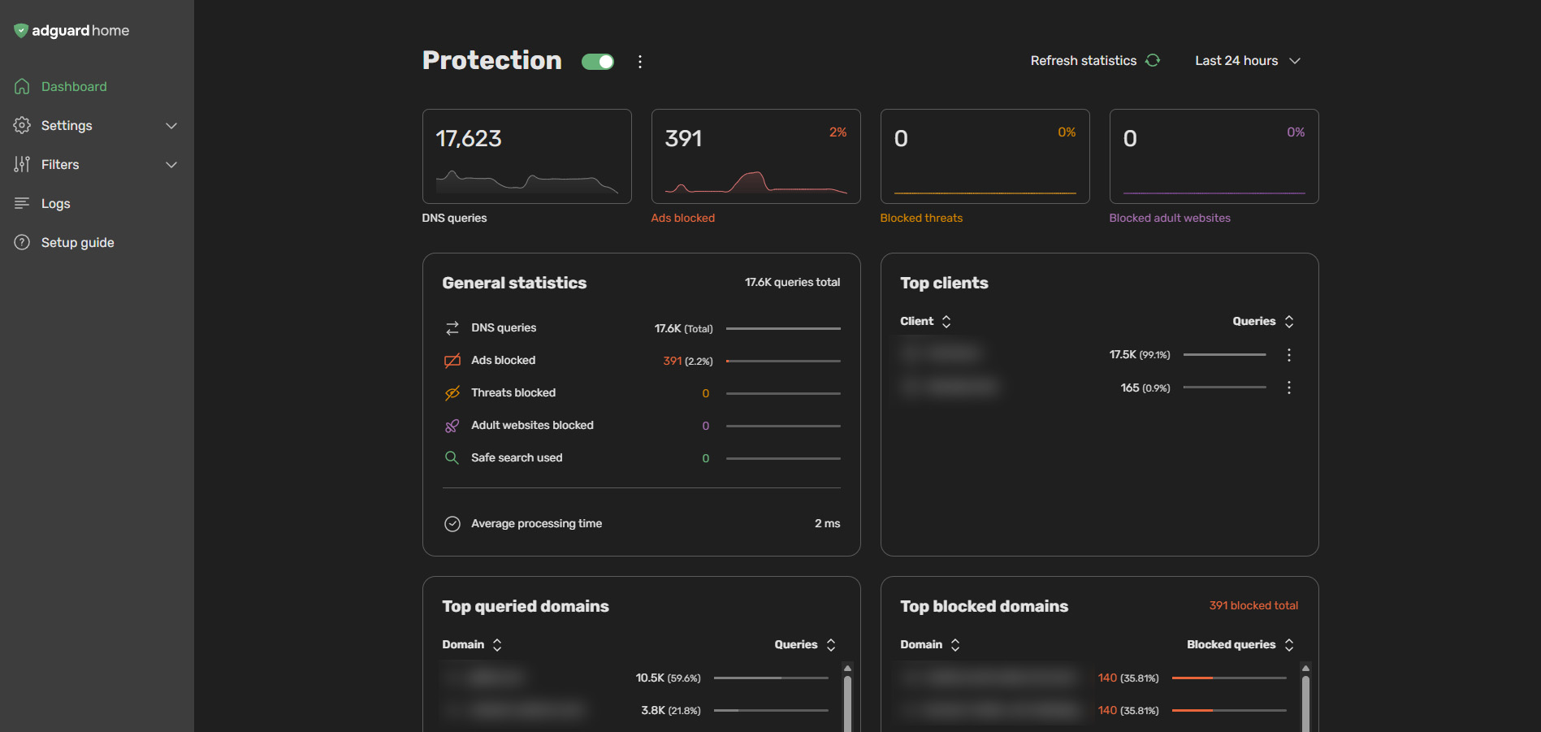Toggle the Protection switch off

click(598, 62)
